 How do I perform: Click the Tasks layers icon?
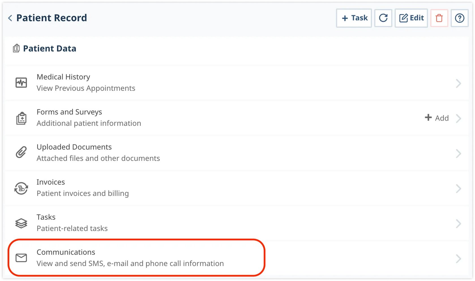21,223
